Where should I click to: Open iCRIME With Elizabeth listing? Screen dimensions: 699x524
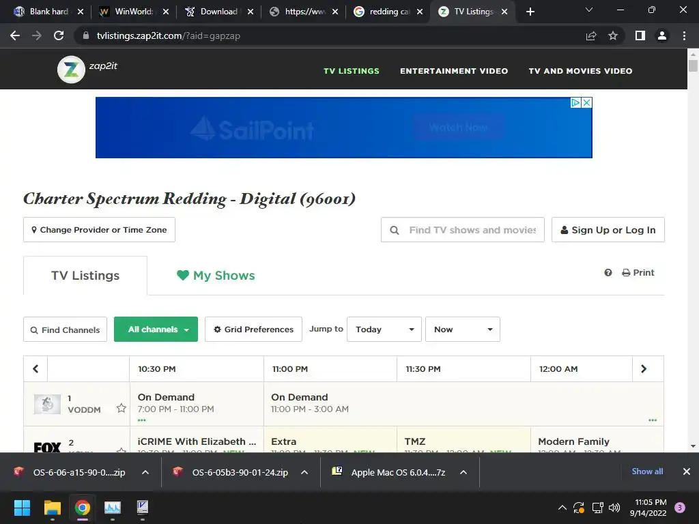point(197,441)
